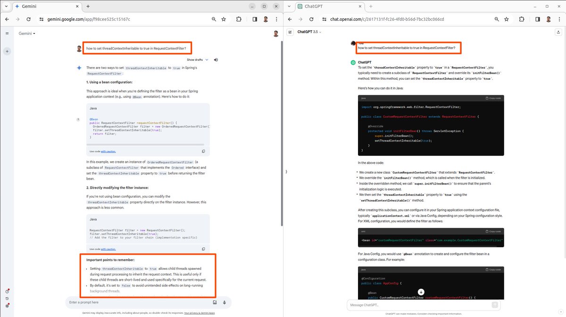Screen dimensions: 566x317
Task: Open first 'with caution' link in Gemini
Action: (x=108, y=151)
